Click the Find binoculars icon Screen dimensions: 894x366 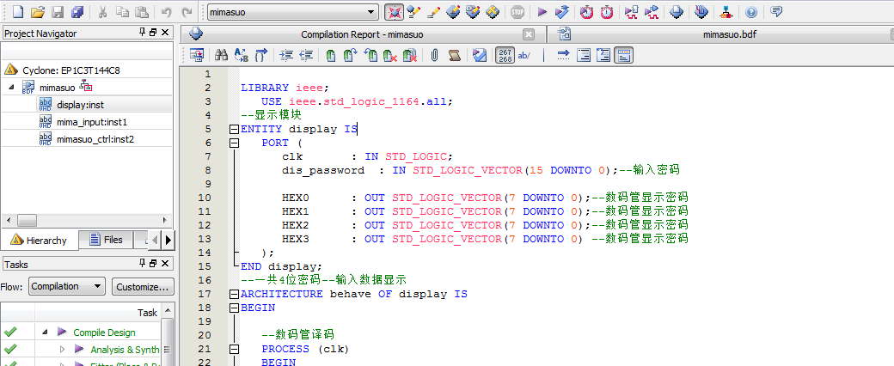222,55
